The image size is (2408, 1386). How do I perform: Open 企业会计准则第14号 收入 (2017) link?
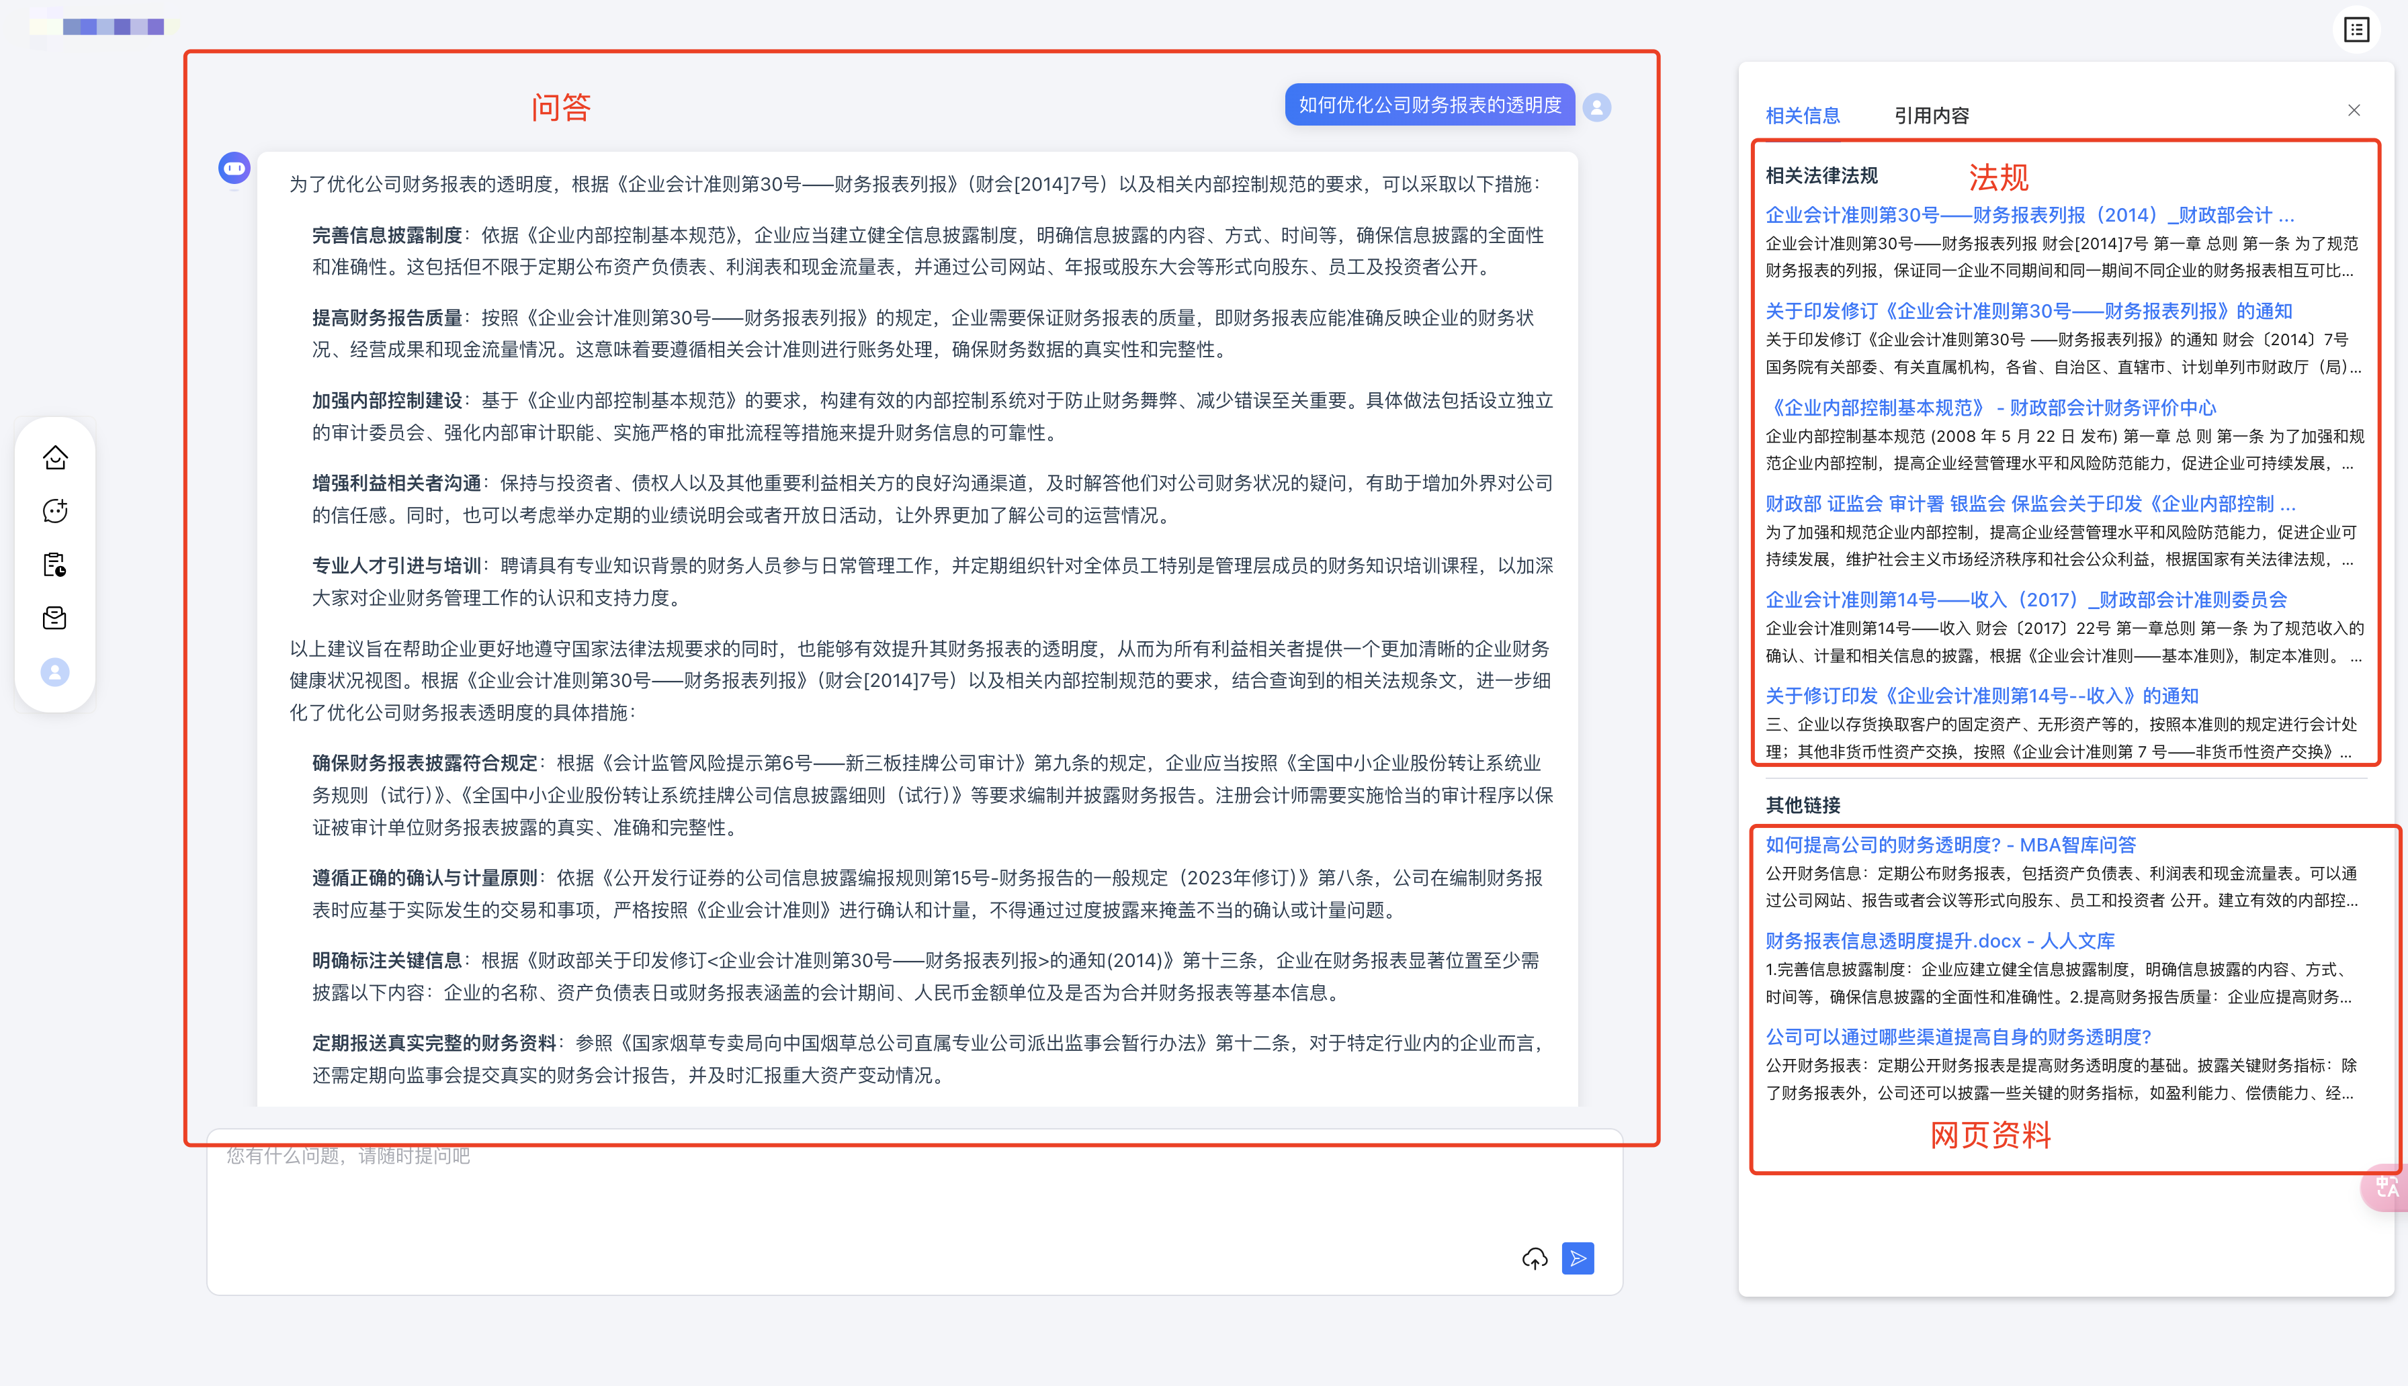[2025, 600]
